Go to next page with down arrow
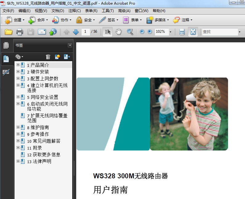Screen dimensions: 245x199 coord(76,32)
